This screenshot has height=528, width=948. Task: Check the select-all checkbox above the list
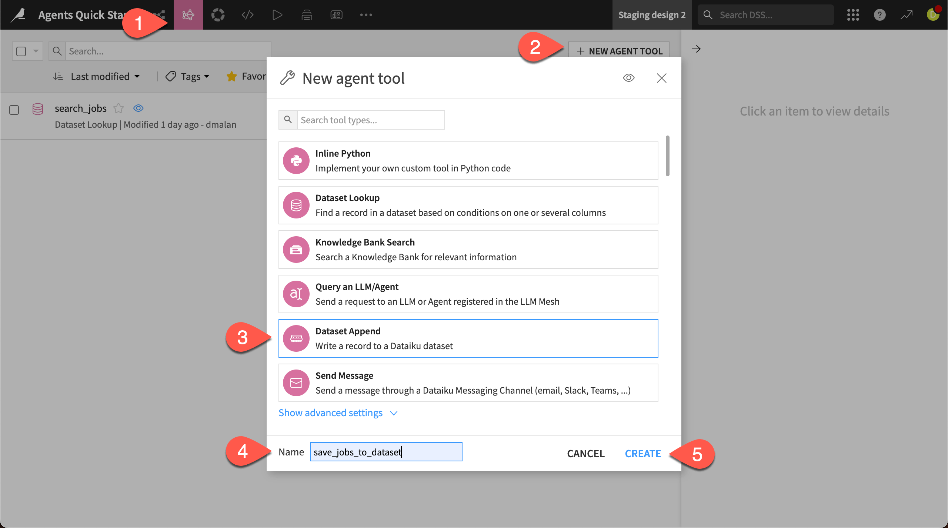point(21,51)
